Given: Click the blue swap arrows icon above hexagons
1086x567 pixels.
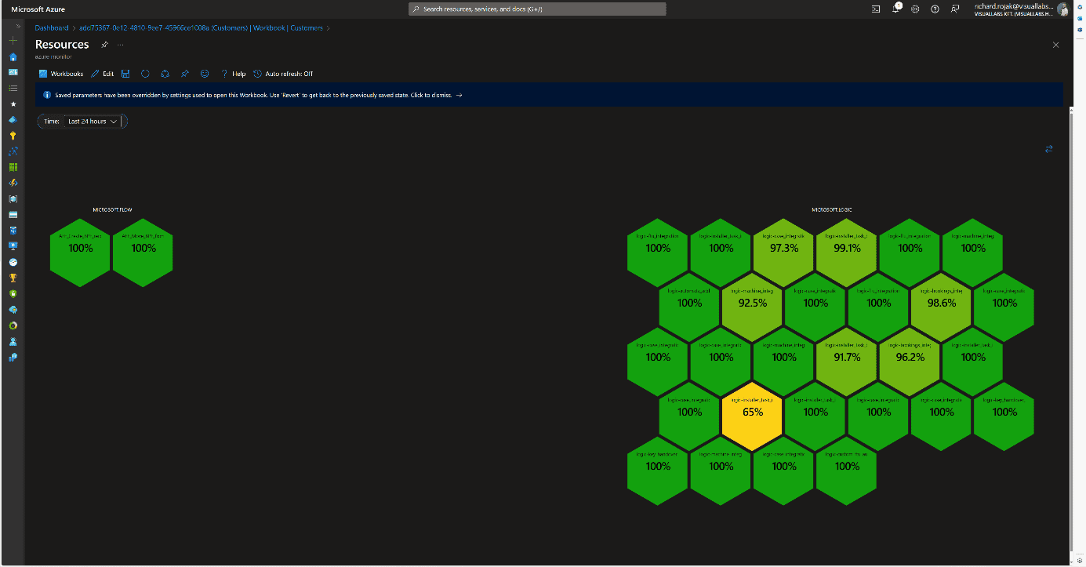Looking at the screenshot, I should click(x=1049, y=149).
